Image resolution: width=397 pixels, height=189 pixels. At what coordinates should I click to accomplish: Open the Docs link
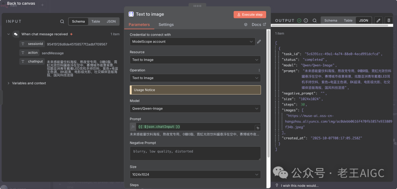(259, 25)
